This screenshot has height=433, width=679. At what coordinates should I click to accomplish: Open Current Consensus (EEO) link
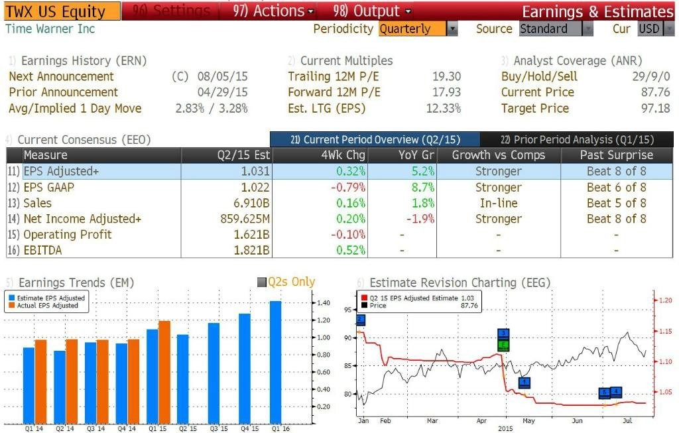click(84, 140)
